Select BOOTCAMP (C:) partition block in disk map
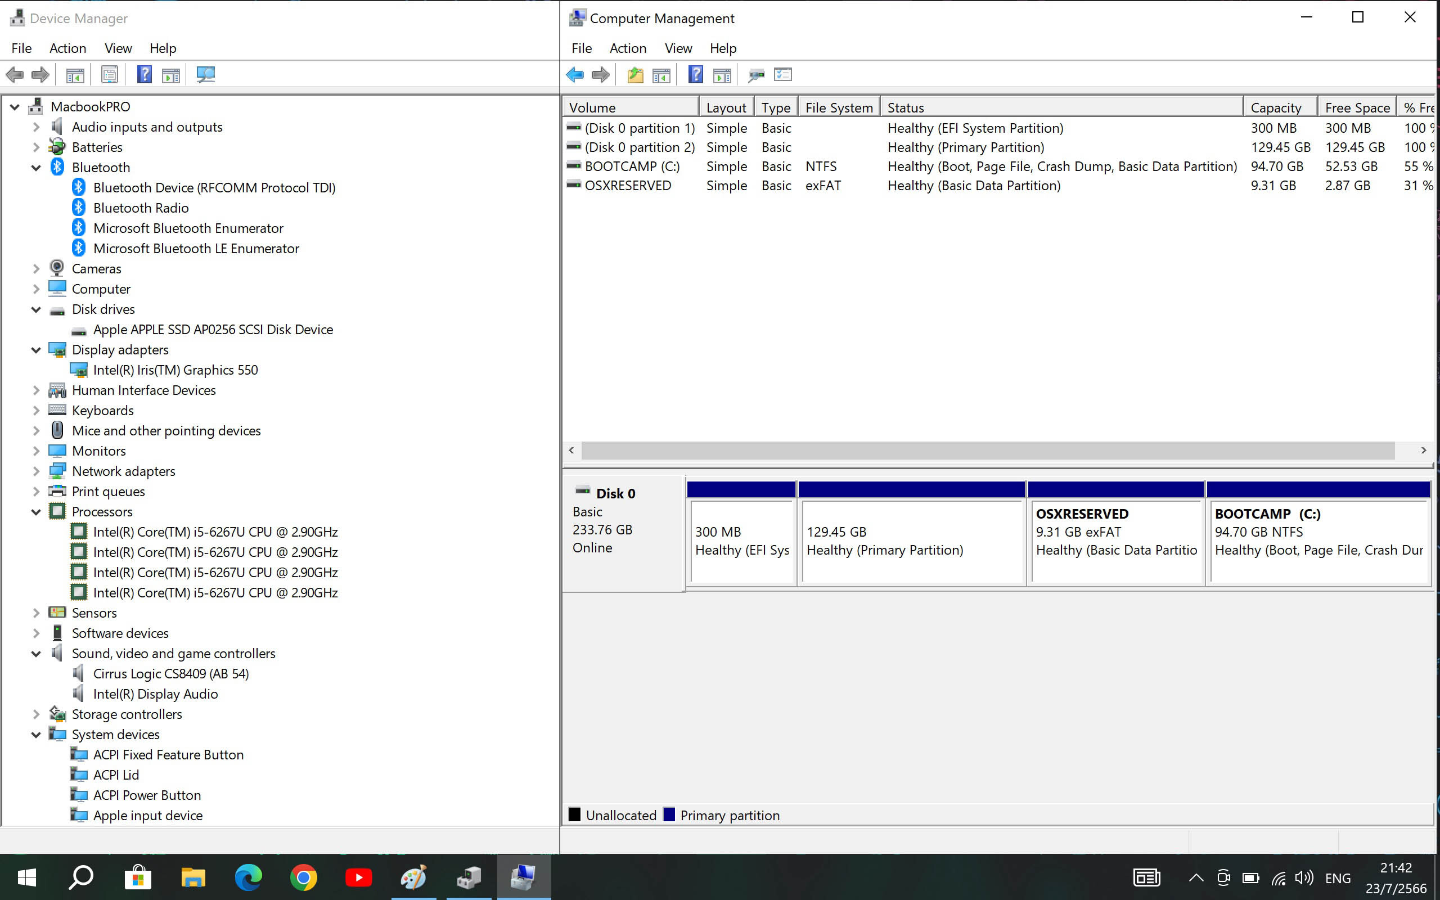The height and width of the screenshot is (900, 1440). coord(1318,534)
